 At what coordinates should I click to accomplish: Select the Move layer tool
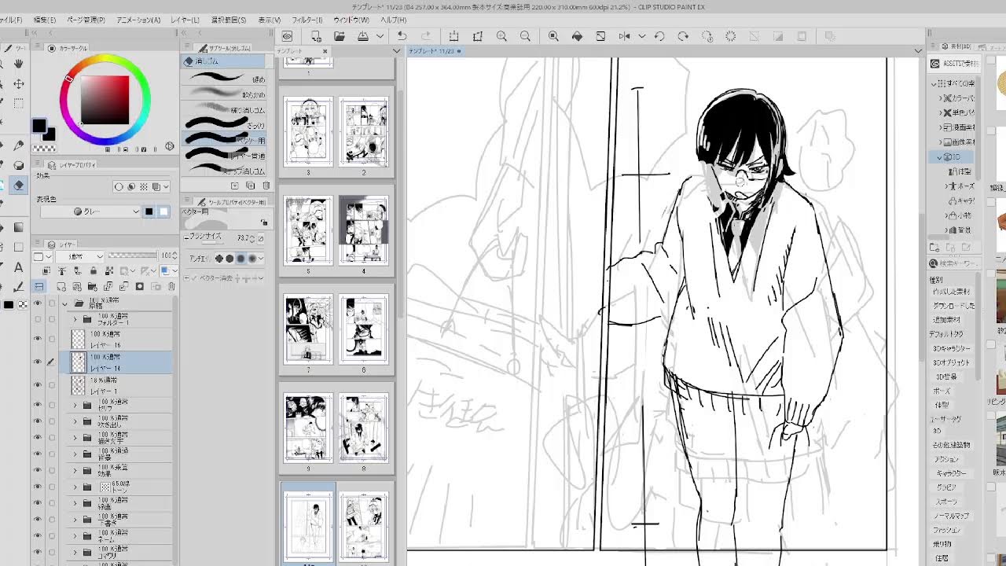(x=19, y=83)
